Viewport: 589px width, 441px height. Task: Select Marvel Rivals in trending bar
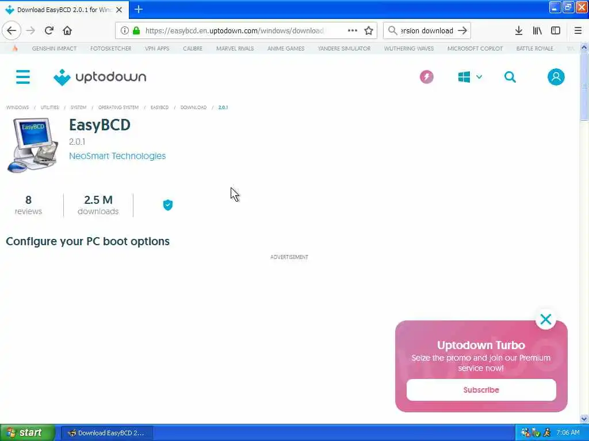(x=235, y=48)
